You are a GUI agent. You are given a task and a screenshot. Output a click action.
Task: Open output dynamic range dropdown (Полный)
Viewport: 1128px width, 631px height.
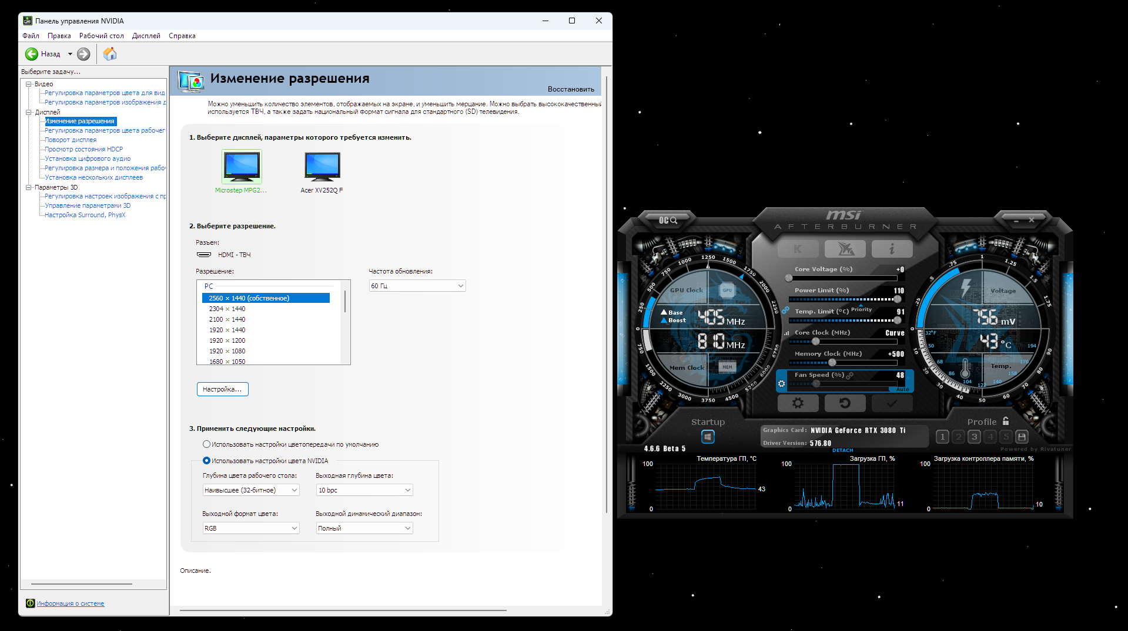pos(364,528)
